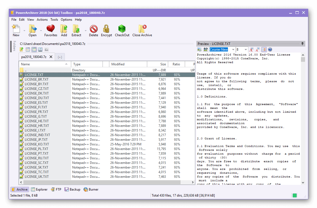Expand the Extract button dropdown arrow
The height and width of the screenshot is (208, 317).
click(86, 31)
